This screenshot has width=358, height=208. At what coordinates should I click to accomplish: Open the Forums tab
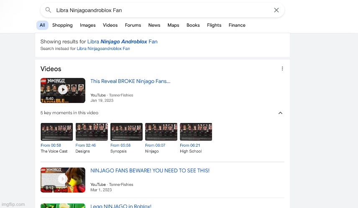133,25
